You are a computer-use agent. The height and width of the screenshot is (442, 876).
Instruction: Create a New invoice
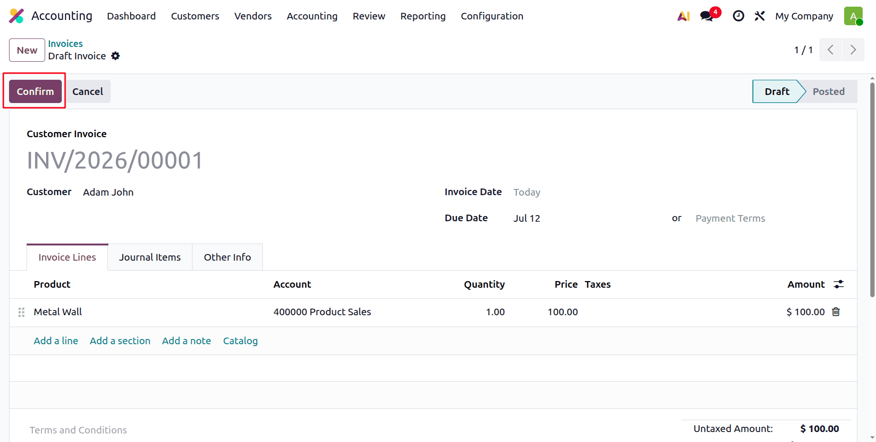(27, 50)
